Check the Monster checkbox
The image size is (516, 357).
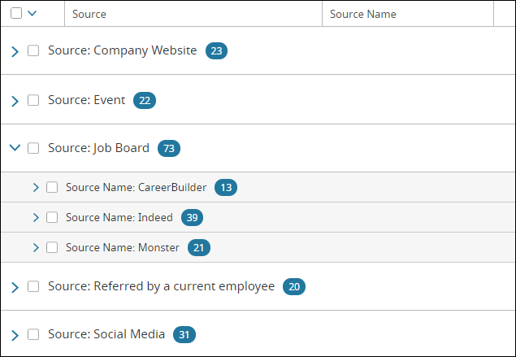52,247
